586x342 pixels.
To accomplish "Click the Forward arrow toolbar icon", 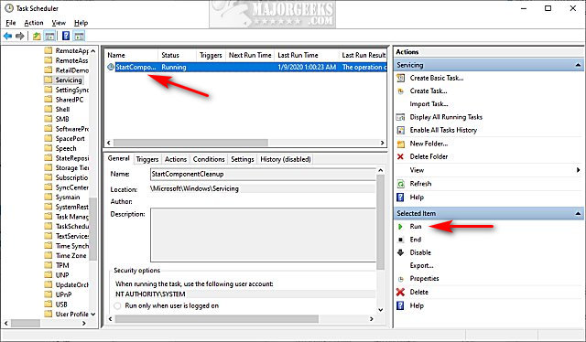I will 20,37.
